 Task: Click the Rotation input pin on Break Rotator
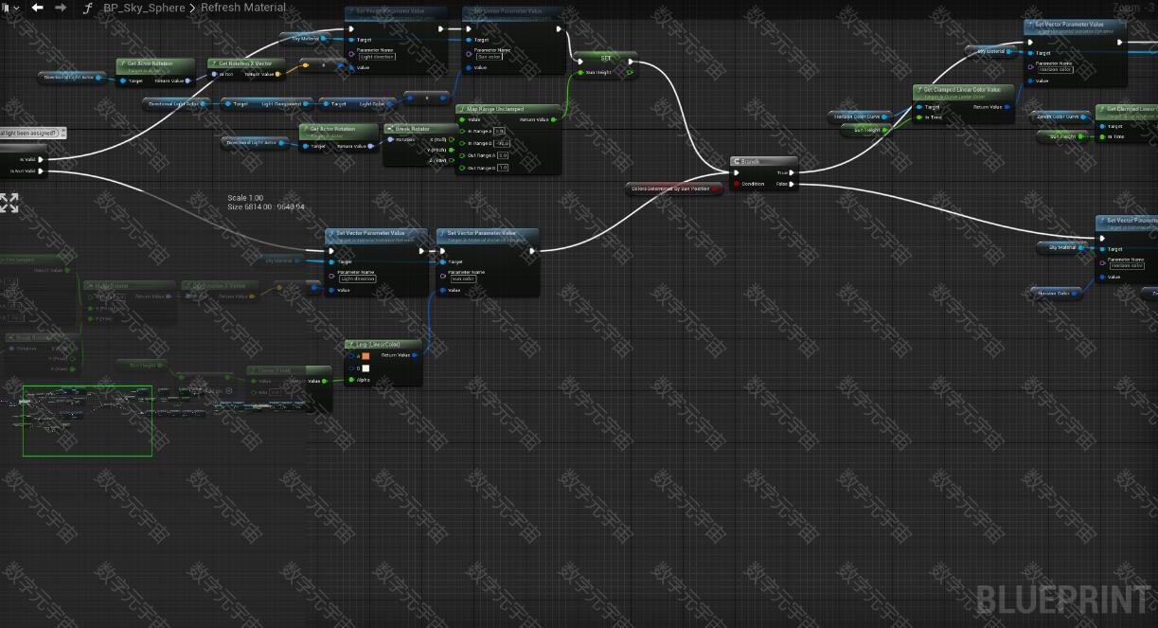pyautogui.click(x=390, y=139)
